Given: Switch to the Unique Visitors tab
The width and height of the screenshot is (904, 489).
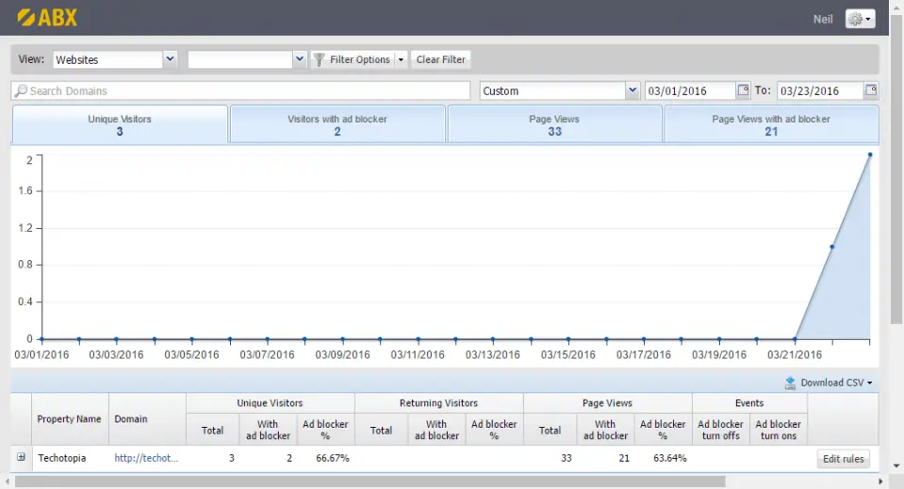Looking at the screenshot, I should pos(120,124).
